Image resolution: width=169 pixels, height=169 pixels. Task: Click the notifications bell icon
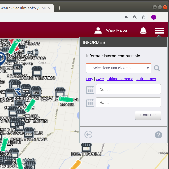(143, 31)
